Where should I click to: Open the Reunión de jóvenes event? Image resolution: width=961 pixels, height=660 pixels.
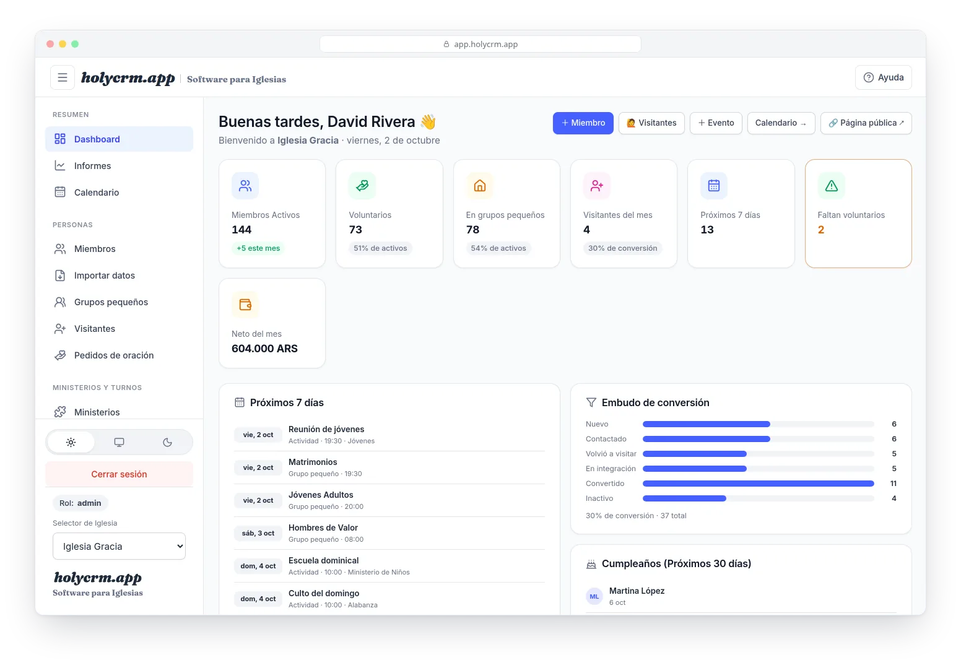click(389, 435)
